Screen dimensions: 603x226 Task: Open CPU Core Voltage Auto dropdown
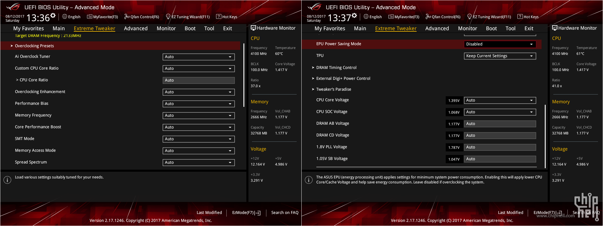point(500,100)
